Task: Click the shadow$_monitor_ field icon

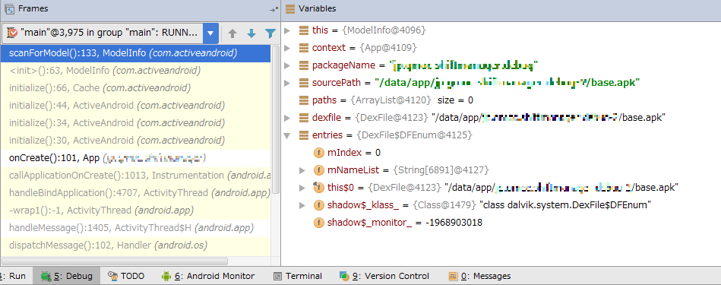Action: coord(318,223)
